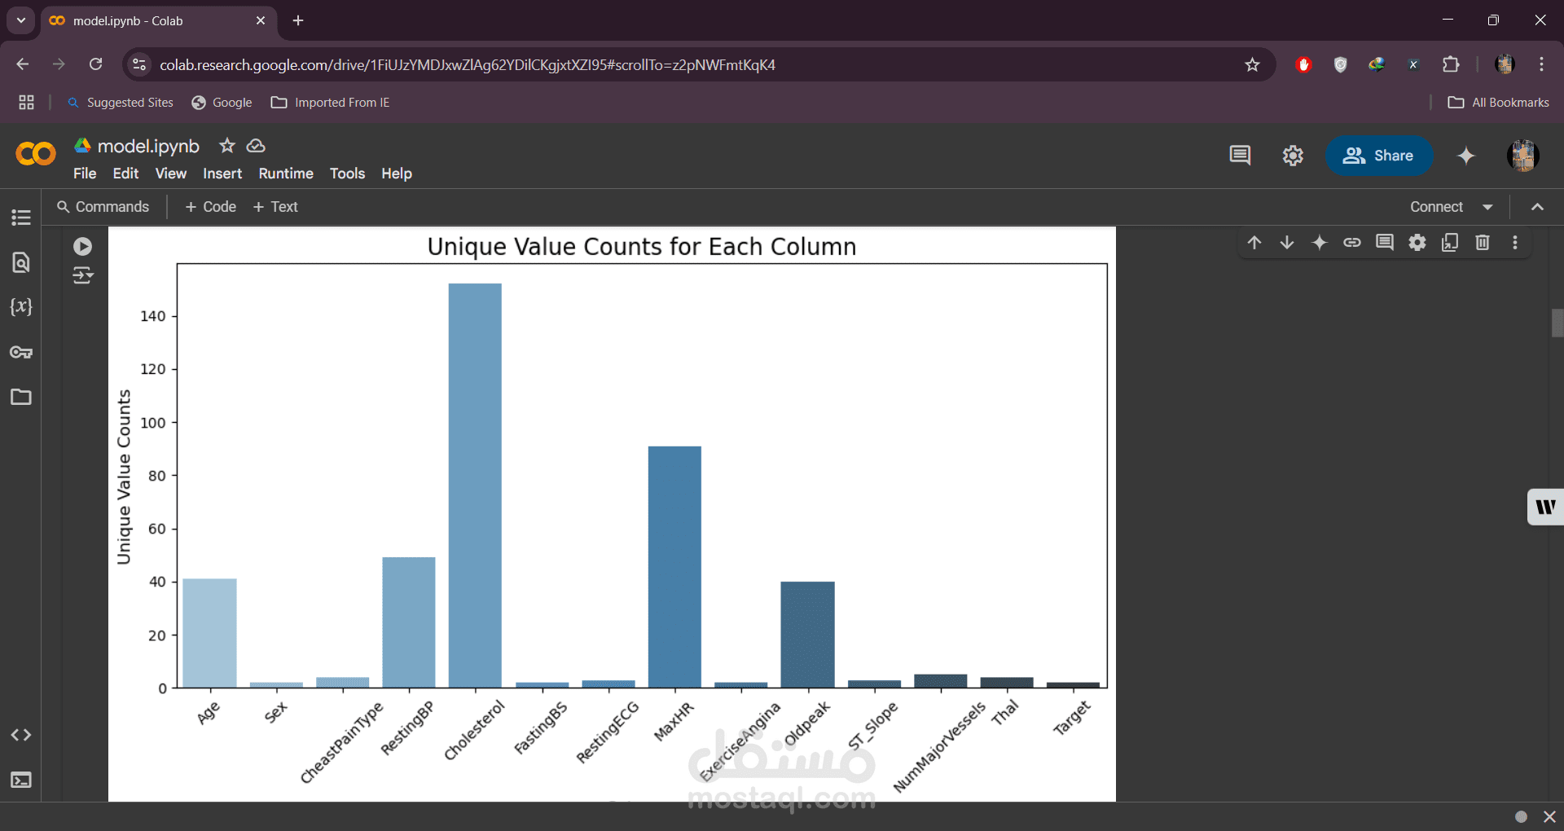
Task: Click the Share button
Action: 1378,156
